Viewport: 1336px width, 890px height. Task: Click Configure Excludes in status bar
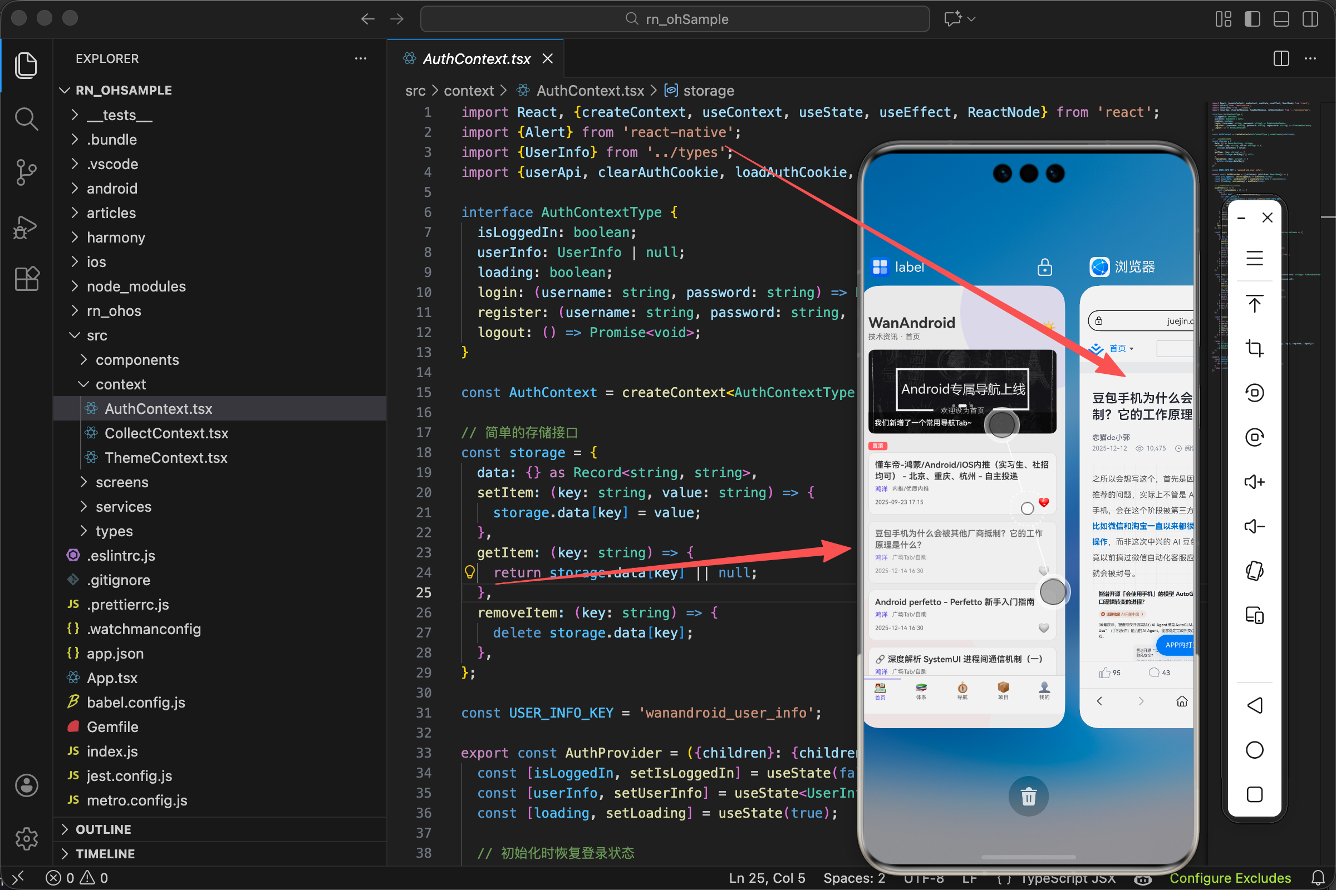(1230, 878)
